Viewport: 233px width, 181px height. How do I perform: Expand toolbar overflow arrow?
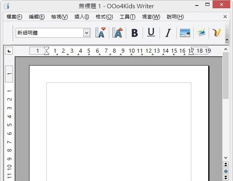click(227, 40)
